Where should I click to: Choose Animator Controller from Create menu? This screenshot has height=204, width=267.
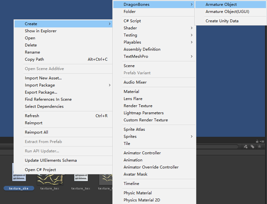[142, 153]
